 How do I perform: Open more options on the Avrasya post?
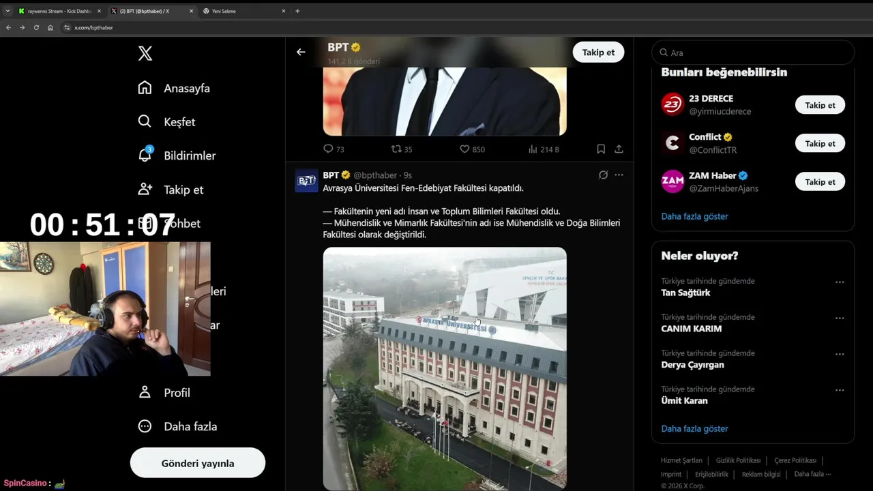(x=619, y=175)
